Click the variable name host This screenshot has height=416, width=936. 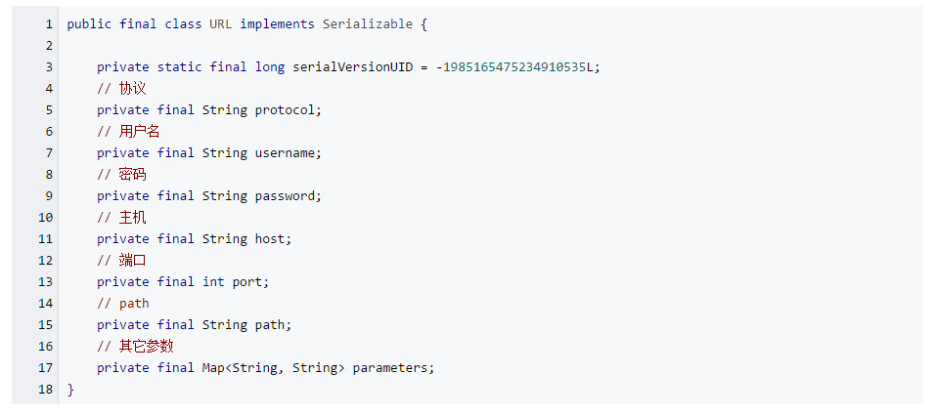click(x=270, y=239)
